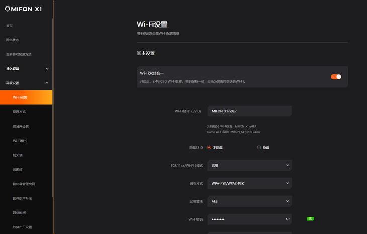Open 联网方式 settings page
Viewport: 367px width, 234px height.
[x=19, y=112]
